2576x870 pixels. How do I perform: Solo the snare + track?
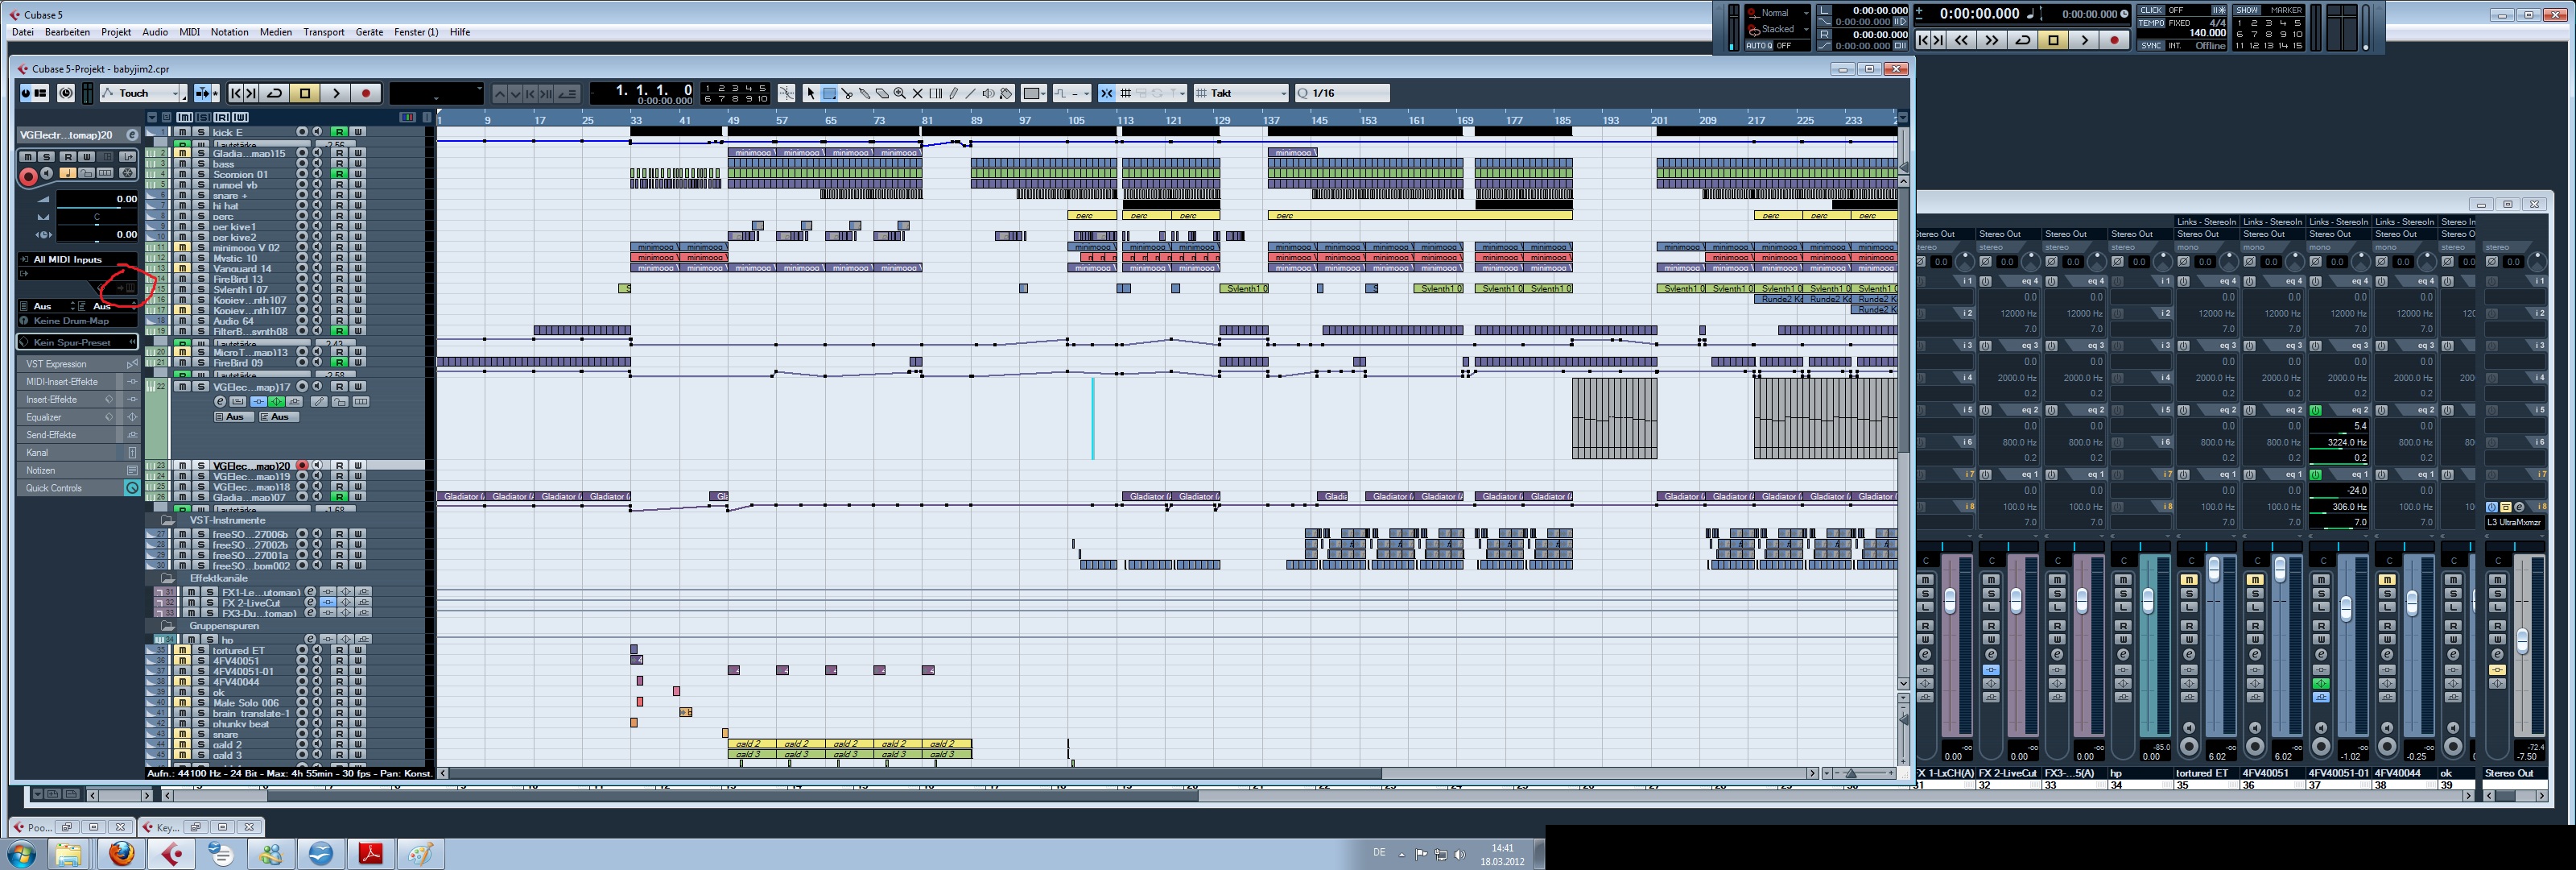pos(200,195)
